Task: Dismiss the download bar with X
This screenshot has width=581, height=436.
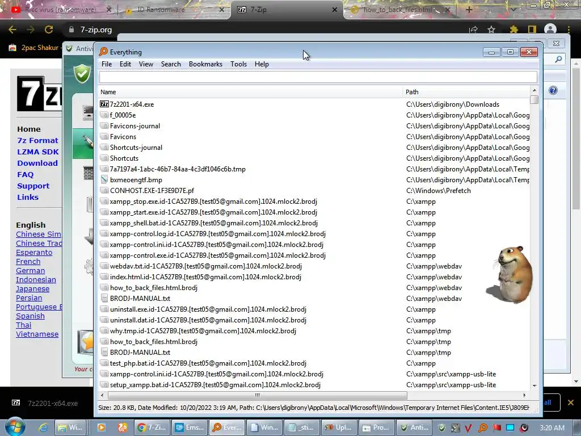Action: 571,403
